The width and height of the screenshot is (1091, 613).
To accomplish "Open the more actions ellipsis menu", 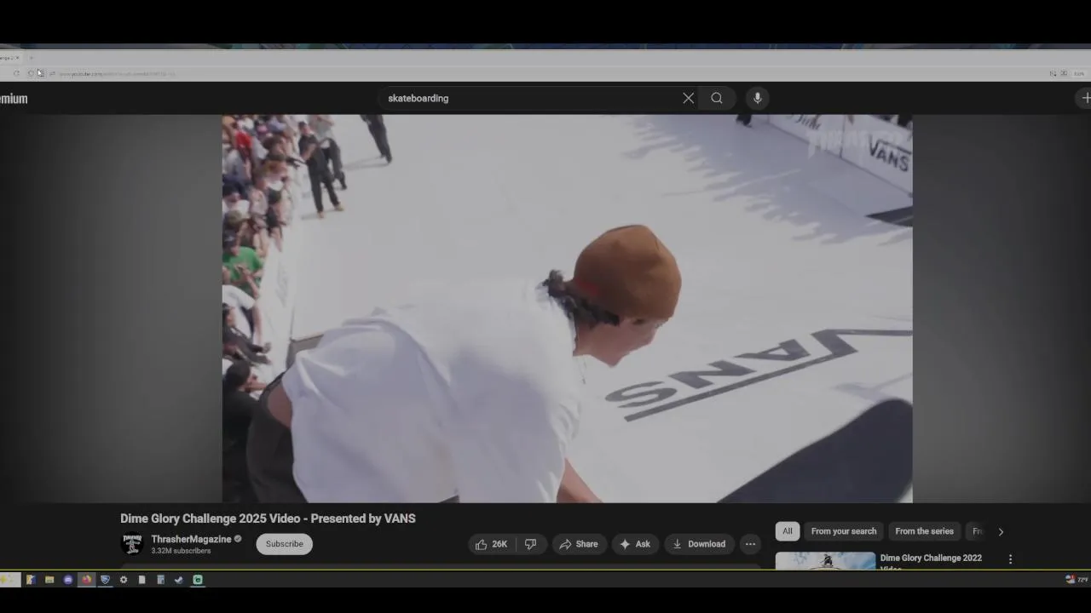I will [750, 544].
